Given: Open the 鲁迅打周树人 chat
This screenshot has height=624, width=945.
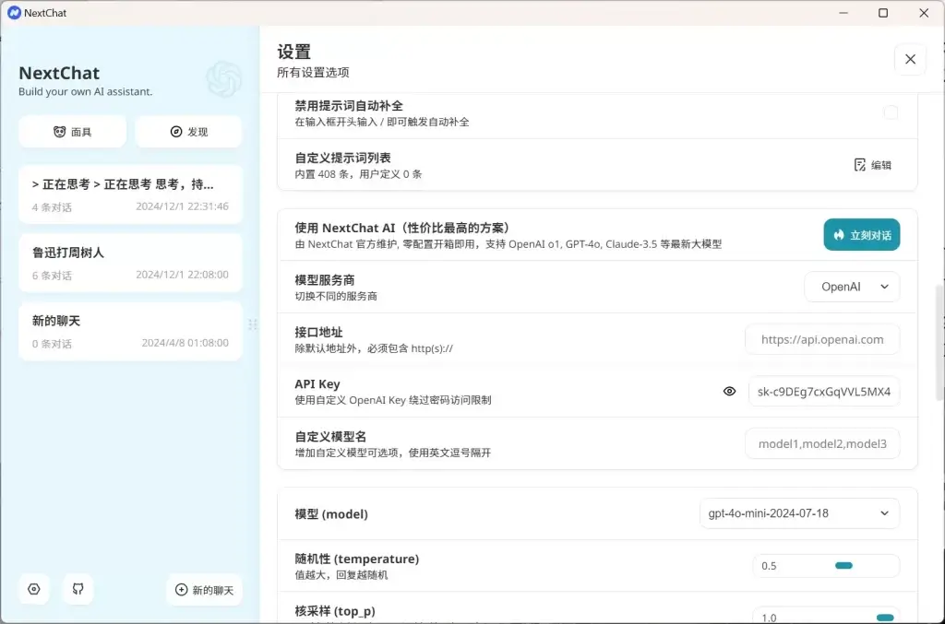Looking at the screenshot, I should click(130, 263).
